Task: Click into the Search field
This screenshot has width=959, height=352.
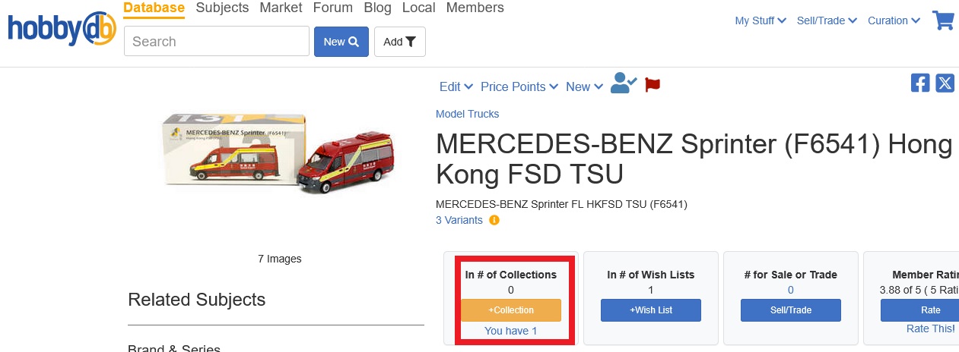Action: click(x=217, y=42)
